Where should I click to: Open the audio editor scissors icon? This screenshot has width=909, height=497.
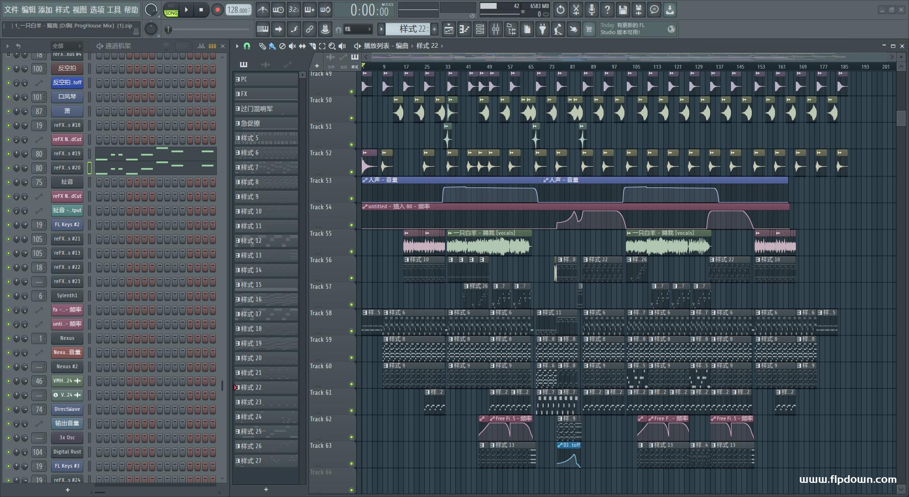tap(576, 9)
